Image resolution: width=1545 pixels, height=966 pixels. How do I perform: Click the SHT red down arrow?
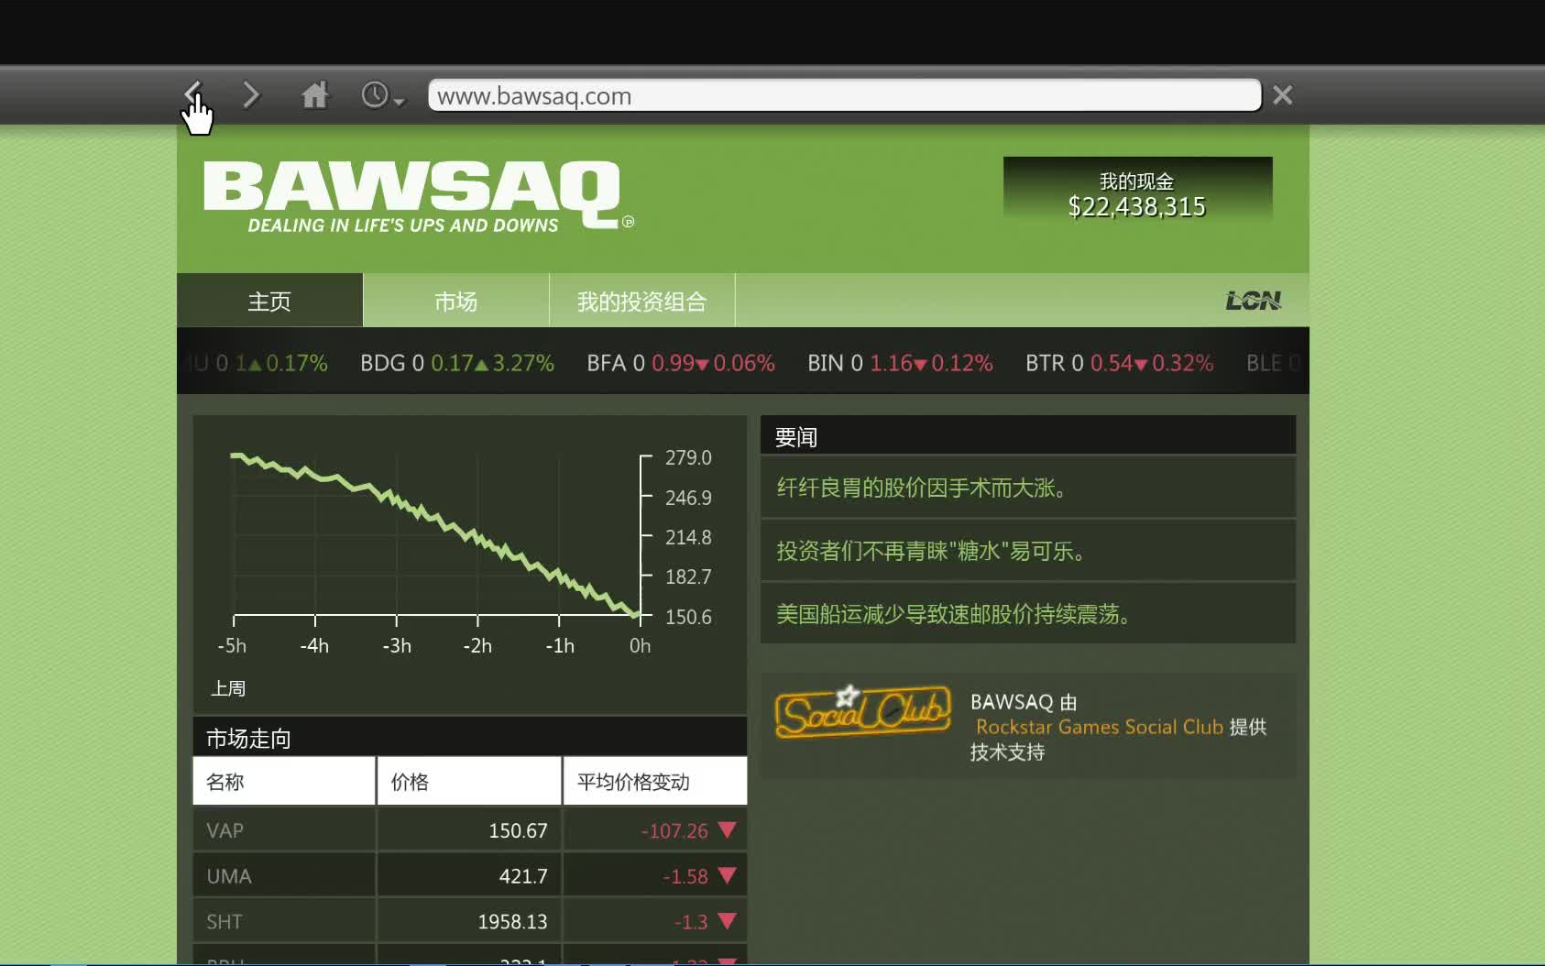(x=726, y=921)
